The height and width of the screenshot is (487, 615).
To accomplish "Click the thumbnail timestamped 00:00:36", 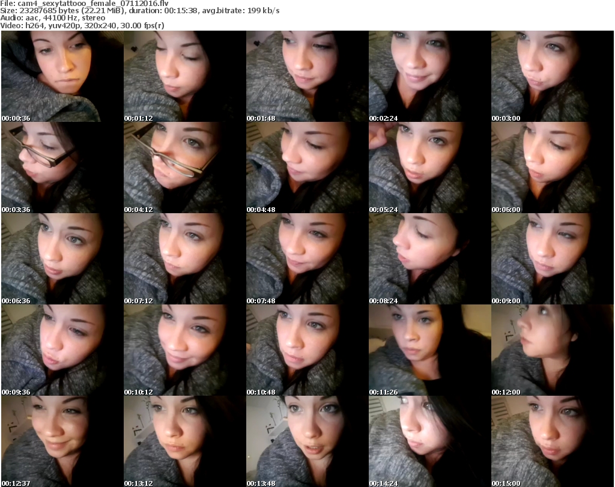I will (62, 76).
